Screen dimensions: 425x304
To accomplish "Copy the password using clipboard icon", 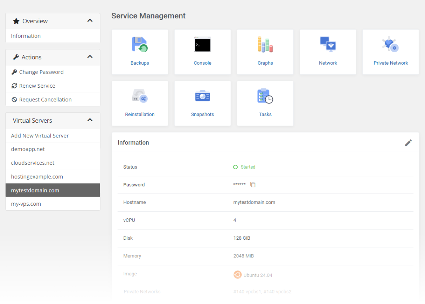I will pyautogui.click(x=253, y=185).
